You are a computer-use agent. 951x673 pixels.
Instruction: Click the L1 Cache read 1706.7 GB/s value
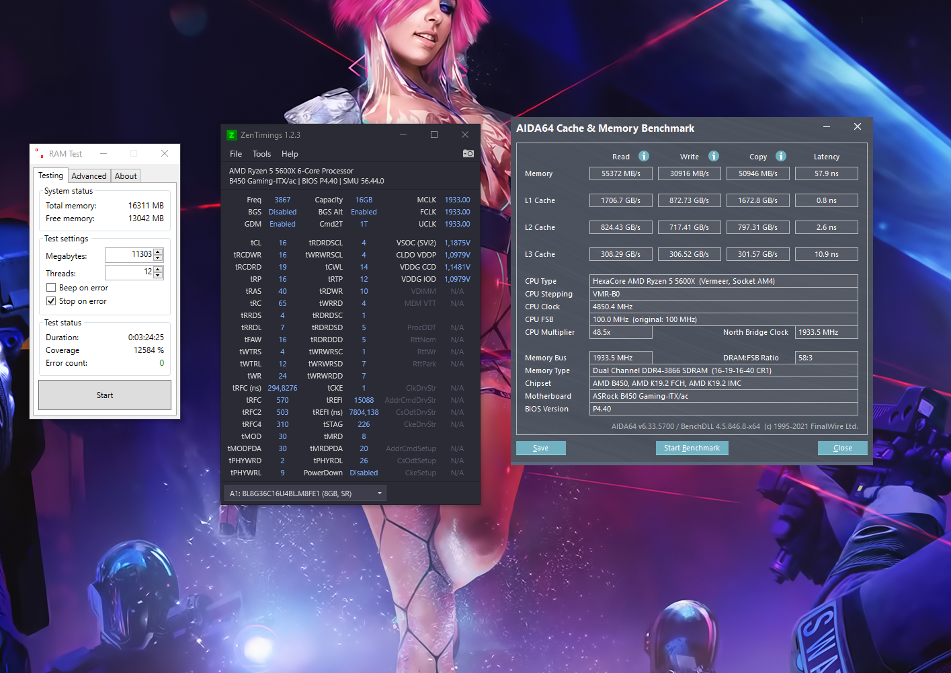coord(621,200)
